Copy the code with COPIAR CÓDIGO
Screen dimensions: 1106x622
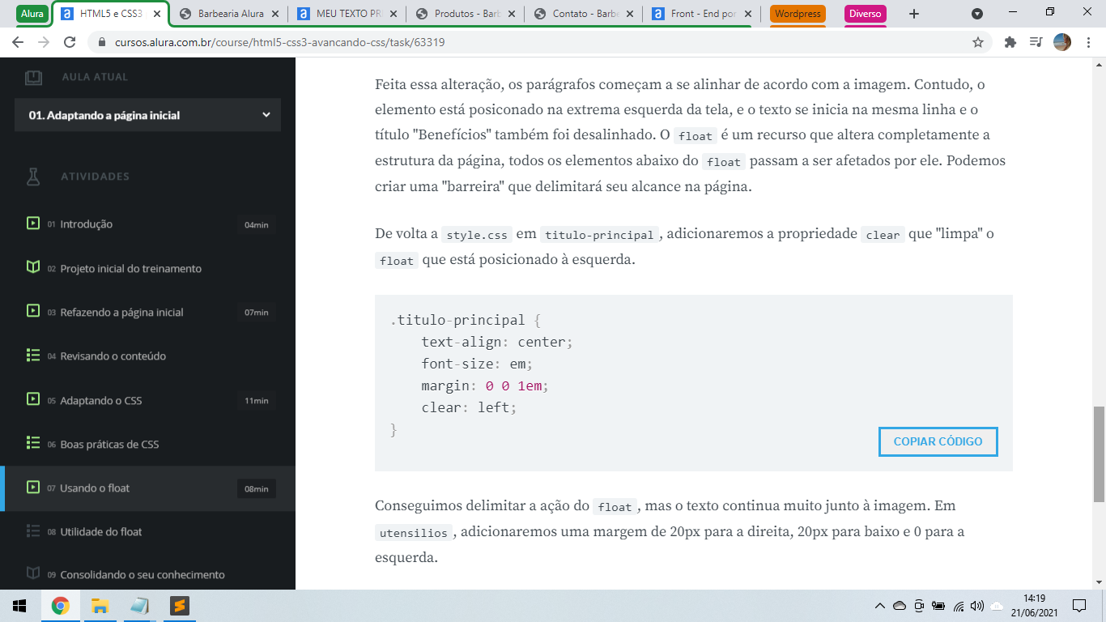938,441
